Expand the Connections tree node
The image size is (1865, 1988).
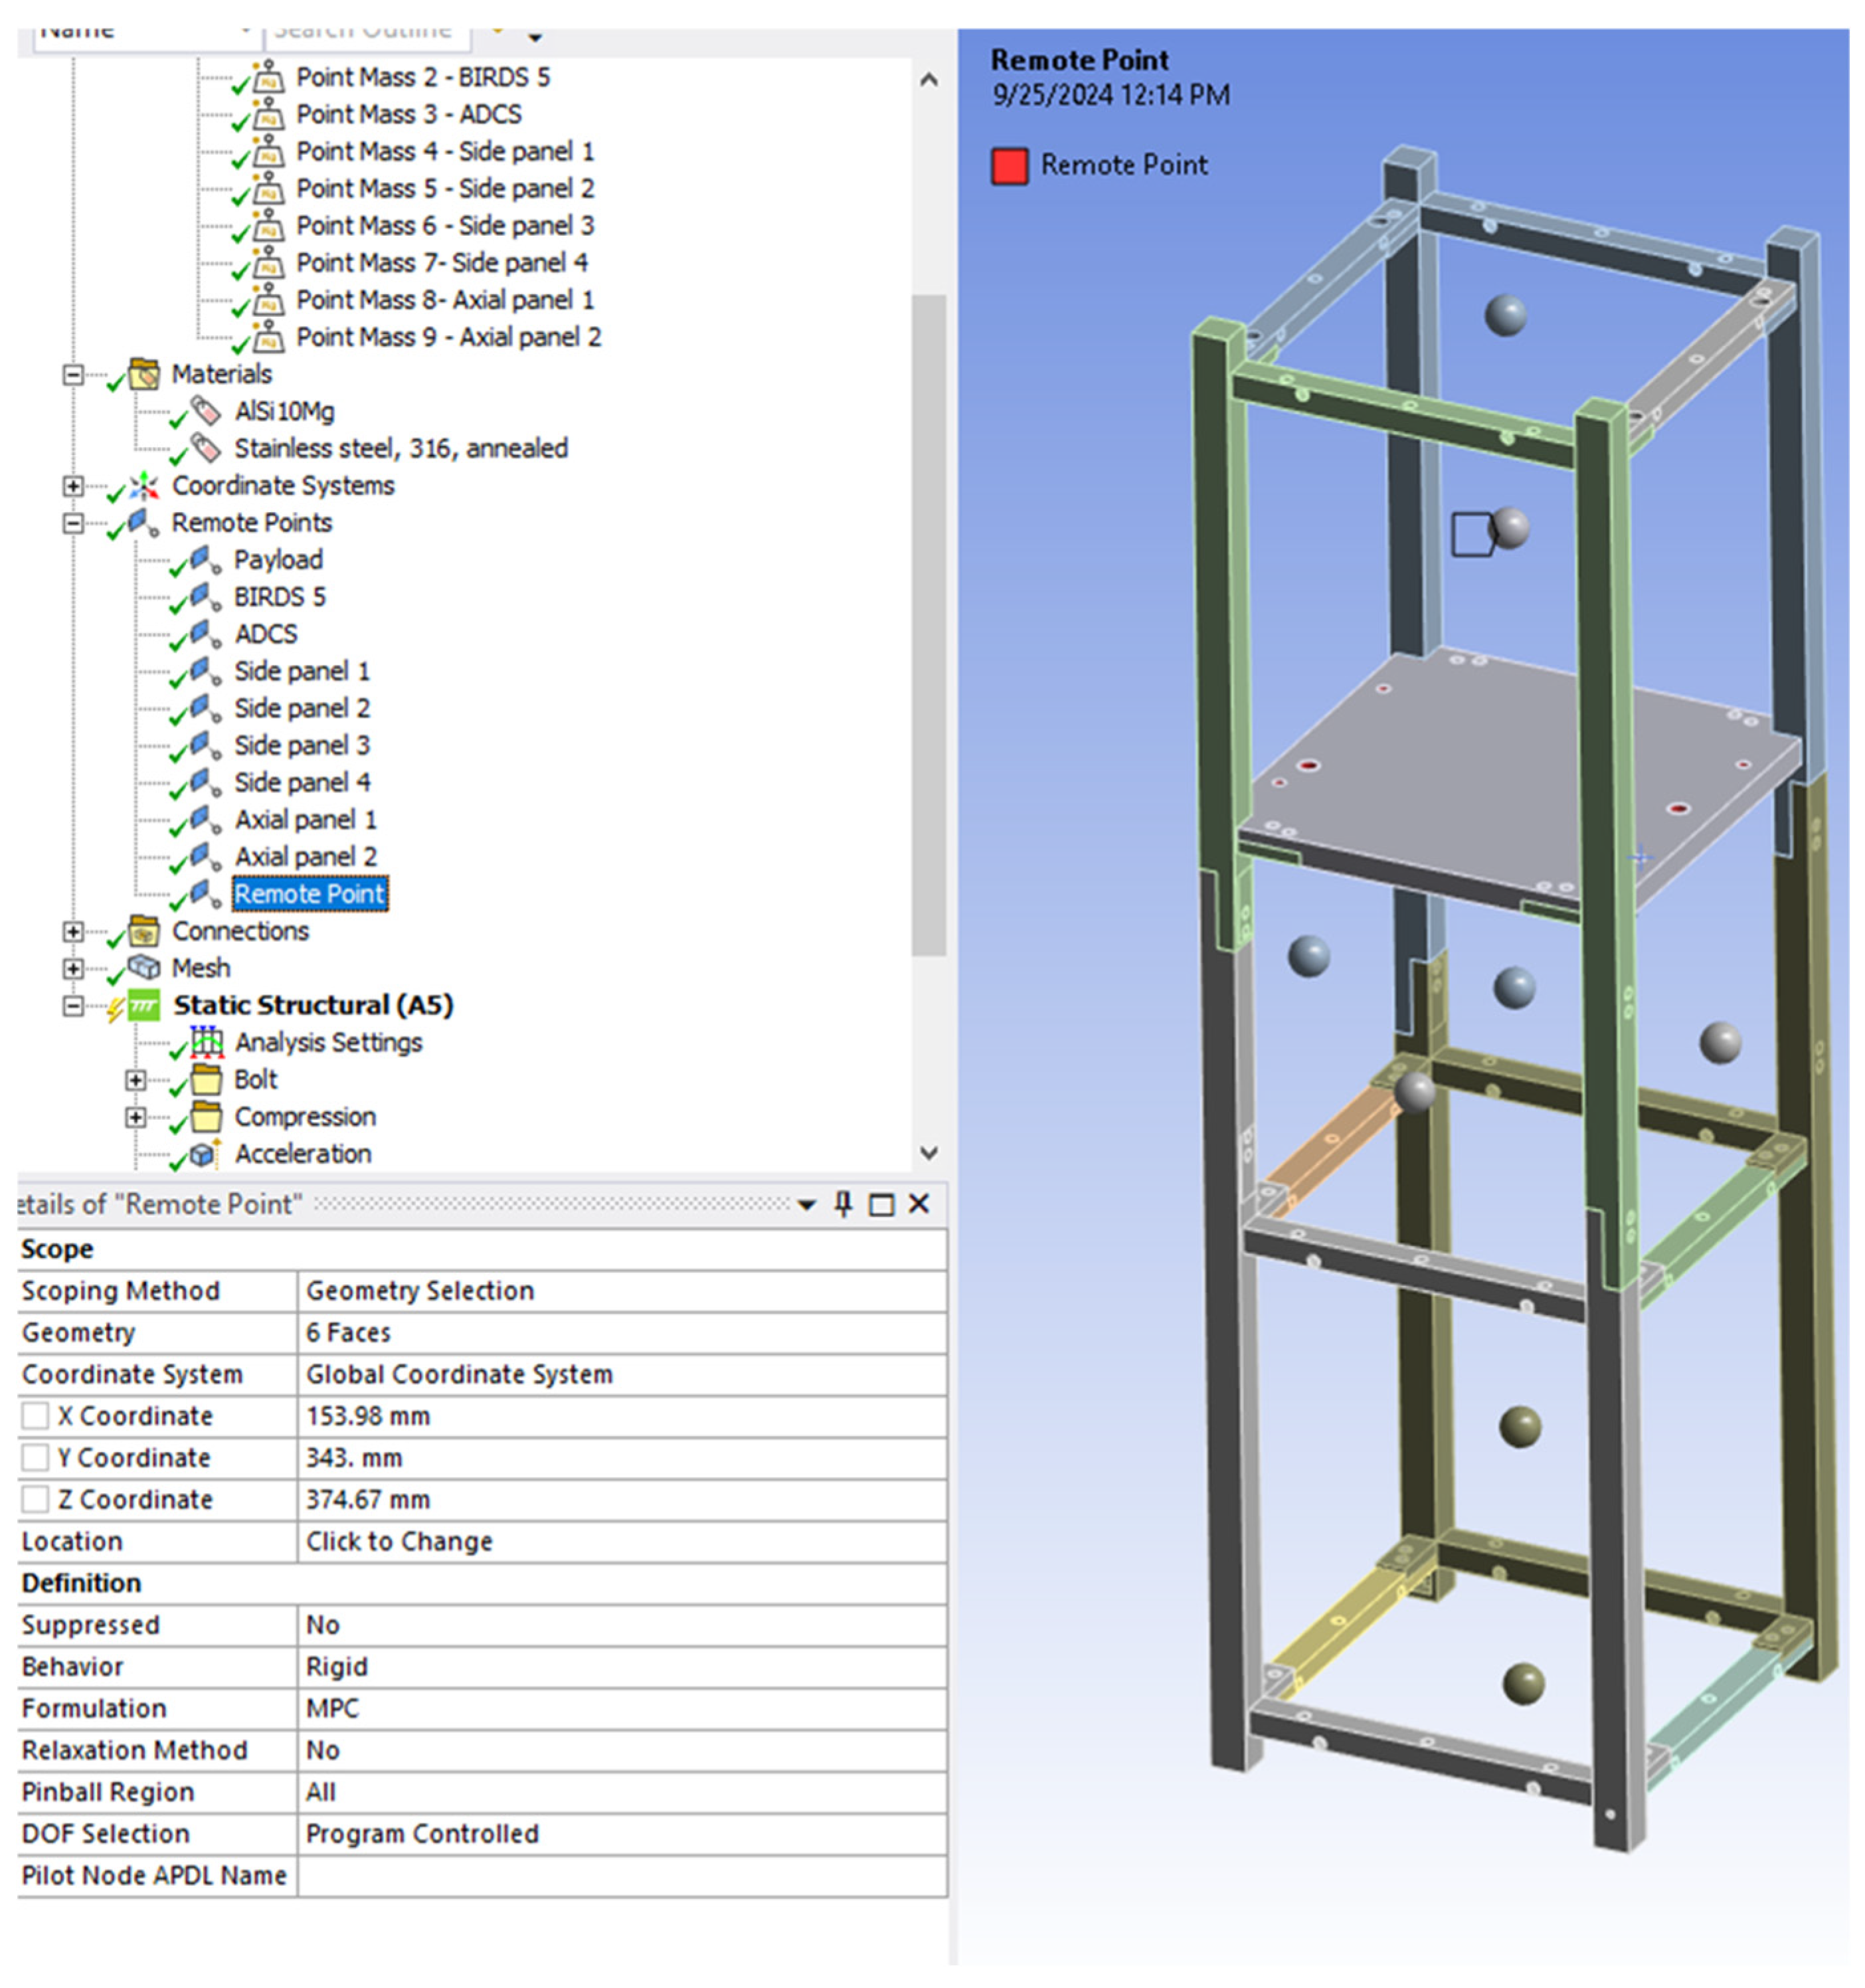[x=73, y=932]
